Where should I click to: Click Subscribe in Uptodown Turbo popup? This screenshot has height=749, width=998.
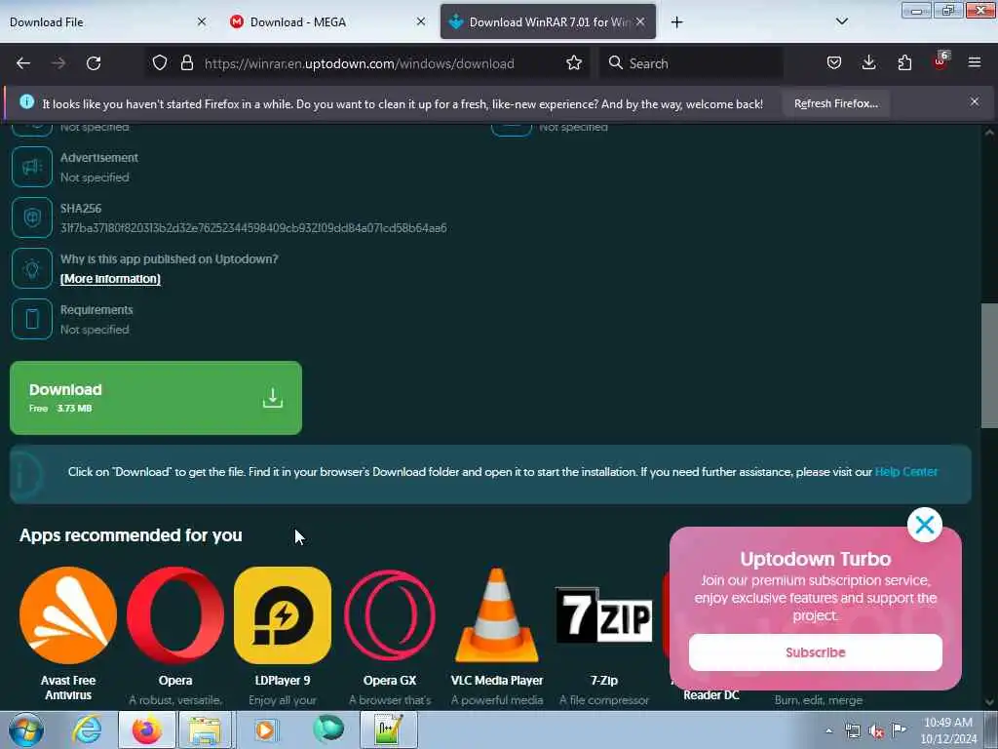click(816, 652)
